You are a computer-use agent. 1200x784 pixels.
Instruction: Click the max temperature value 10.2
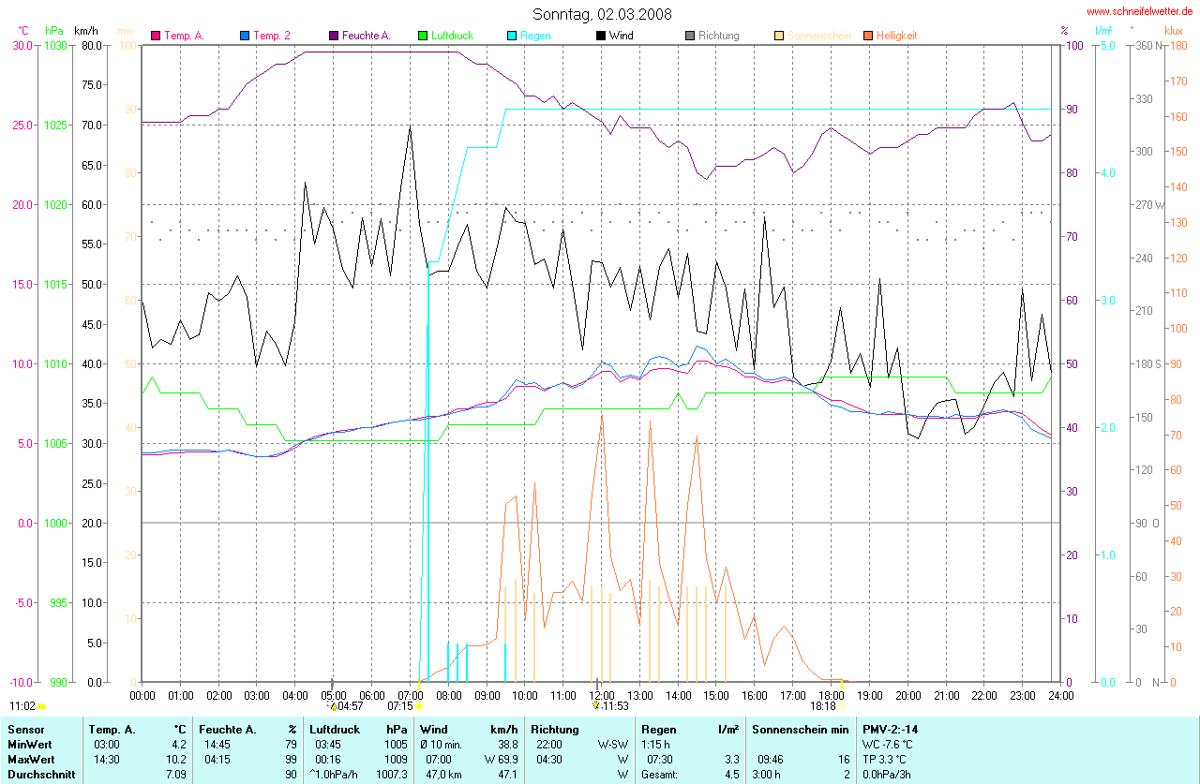pos(178,760)
